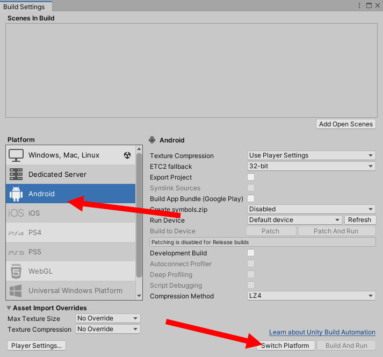This screenshot has height=357, width=383.
Task: Click the Patching is disabled for Release builds message
Action: [263, 242]
